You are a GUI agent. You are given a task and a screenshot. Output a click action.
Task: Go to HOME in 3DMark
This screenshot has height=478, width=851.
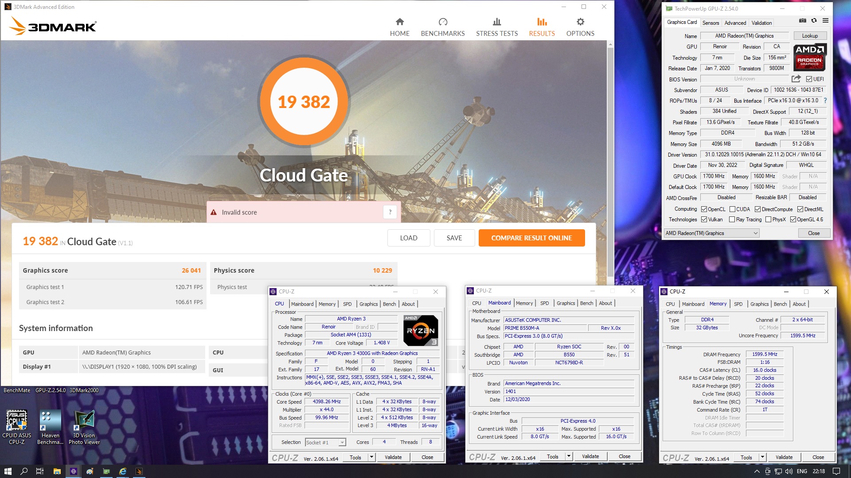(399, 27)
